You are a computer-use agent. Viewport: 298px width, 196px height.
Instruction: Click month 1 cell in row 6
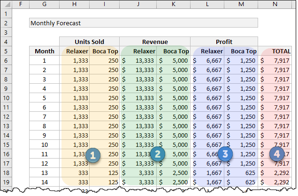(x=44, y=60)
